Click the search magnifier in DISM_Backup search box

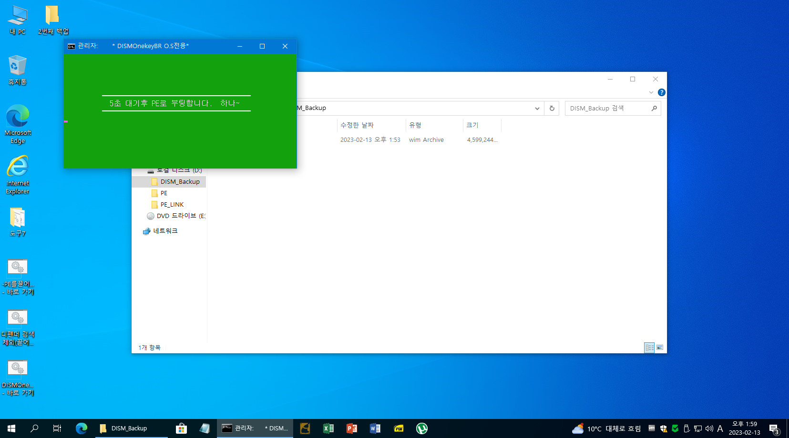tap(654, 108)
